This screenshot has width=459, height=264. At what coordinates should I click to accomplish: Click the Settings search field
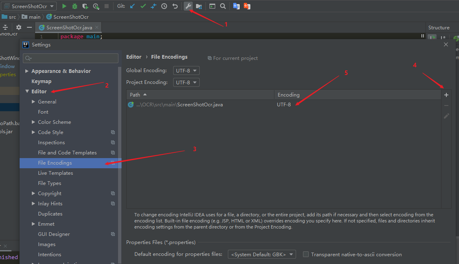click(71, 58)
